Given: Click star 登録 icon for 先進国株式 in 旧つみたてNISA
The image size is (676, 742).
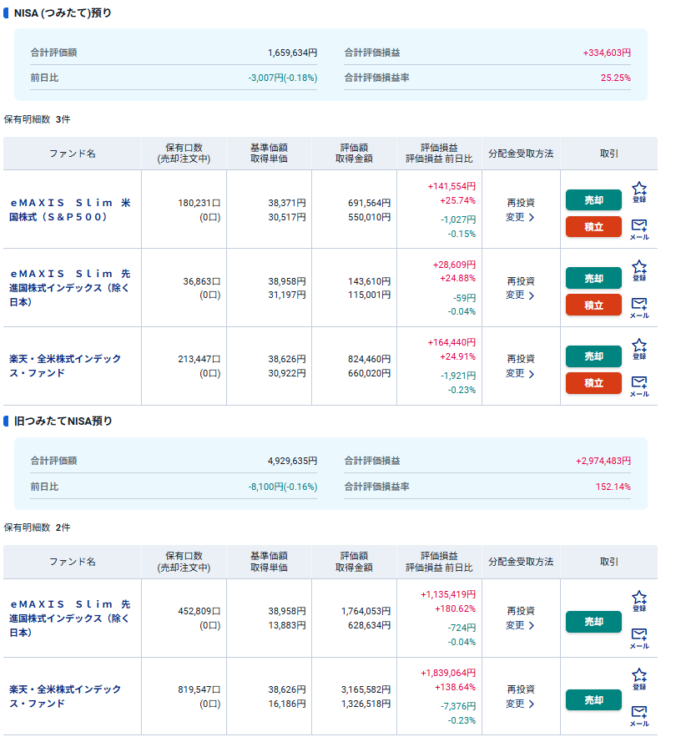Looking at the screenshot, I should click(638, 600).
